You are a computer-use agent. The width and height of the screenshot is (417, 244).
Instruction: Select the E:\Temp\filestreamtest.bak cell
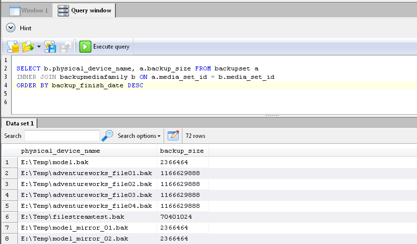[72, 217]
